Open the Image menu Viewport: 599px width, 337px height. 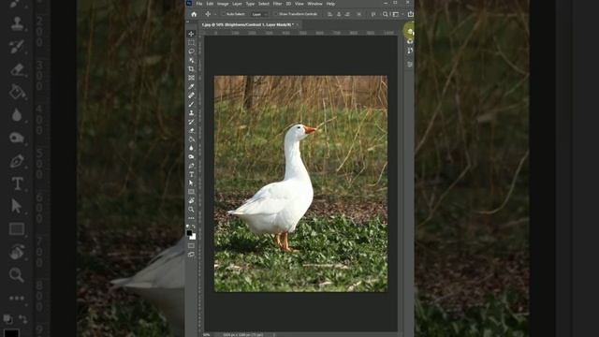tap(223, 4)
